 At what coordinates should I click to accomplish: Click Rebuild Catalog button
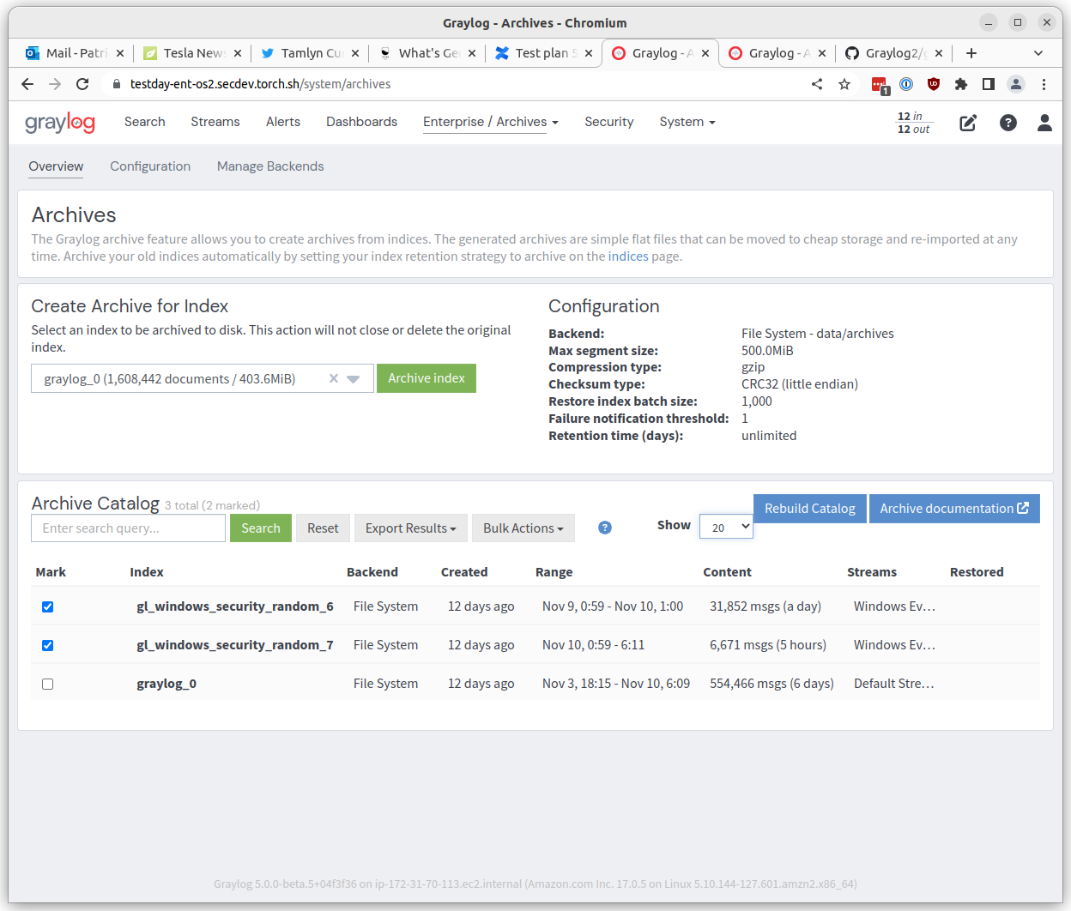coord(810,509)
